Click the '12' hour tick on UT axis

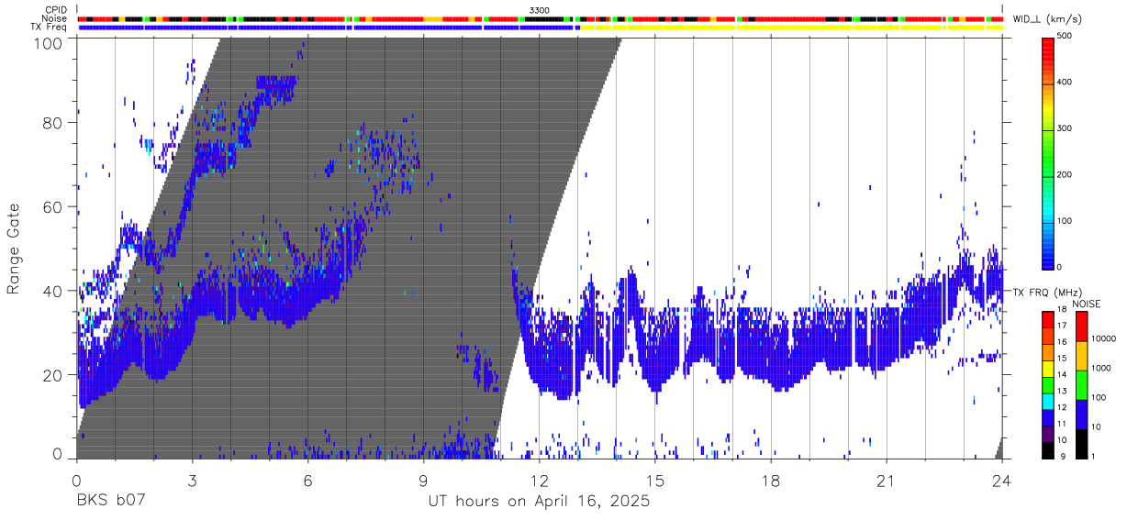click(x=540, y=480)
